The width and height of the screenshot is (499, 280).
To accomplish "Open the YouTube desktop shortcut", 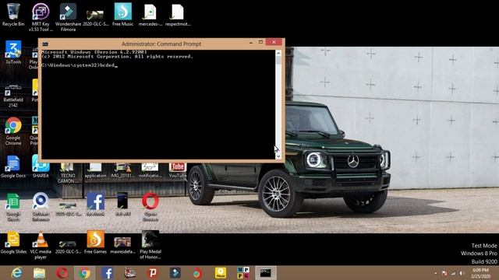I will pos(177,171).
